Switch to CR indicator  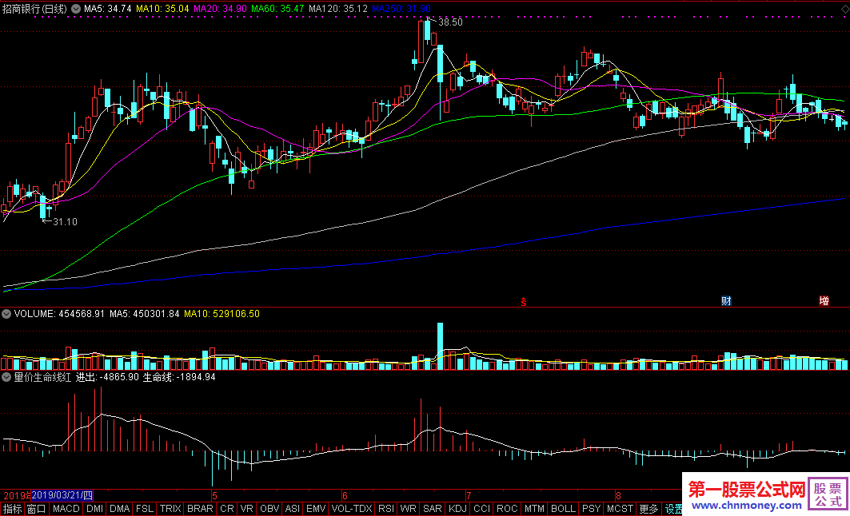(227, 509)
